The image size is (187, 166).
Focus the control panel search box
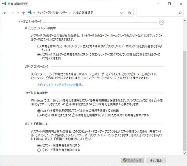160,13
